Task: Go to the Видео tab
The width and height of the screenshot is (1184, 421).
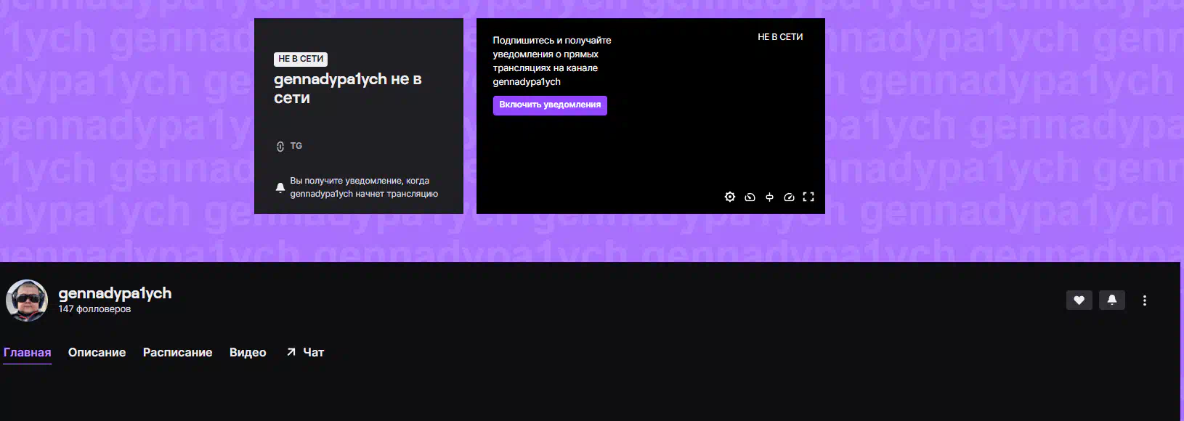Action: pos(248,353)
